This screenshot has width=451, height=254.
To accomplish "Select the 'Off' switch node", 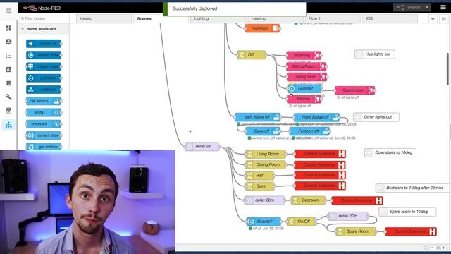I will click(x=252, y=55).
